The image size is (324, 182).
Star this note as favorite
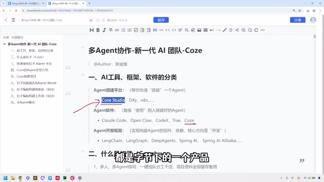91,20
